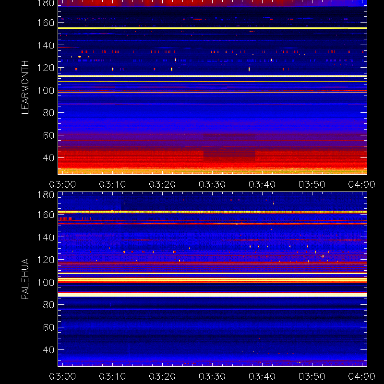
Task: Select the 60 tick label on Palehua plot
Action: click(x=48, y=327)
